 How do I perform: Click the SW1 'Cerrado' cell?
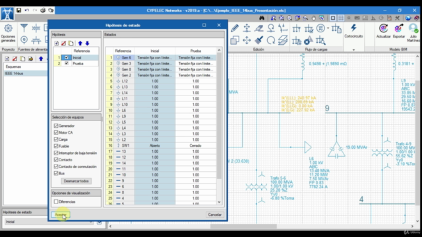[196, 145]
